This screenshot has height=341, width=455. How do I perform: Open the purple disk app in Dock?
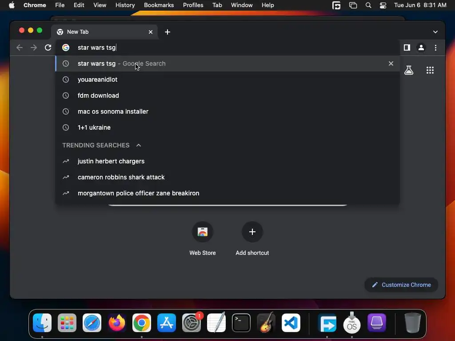click(x=377, y=323)
